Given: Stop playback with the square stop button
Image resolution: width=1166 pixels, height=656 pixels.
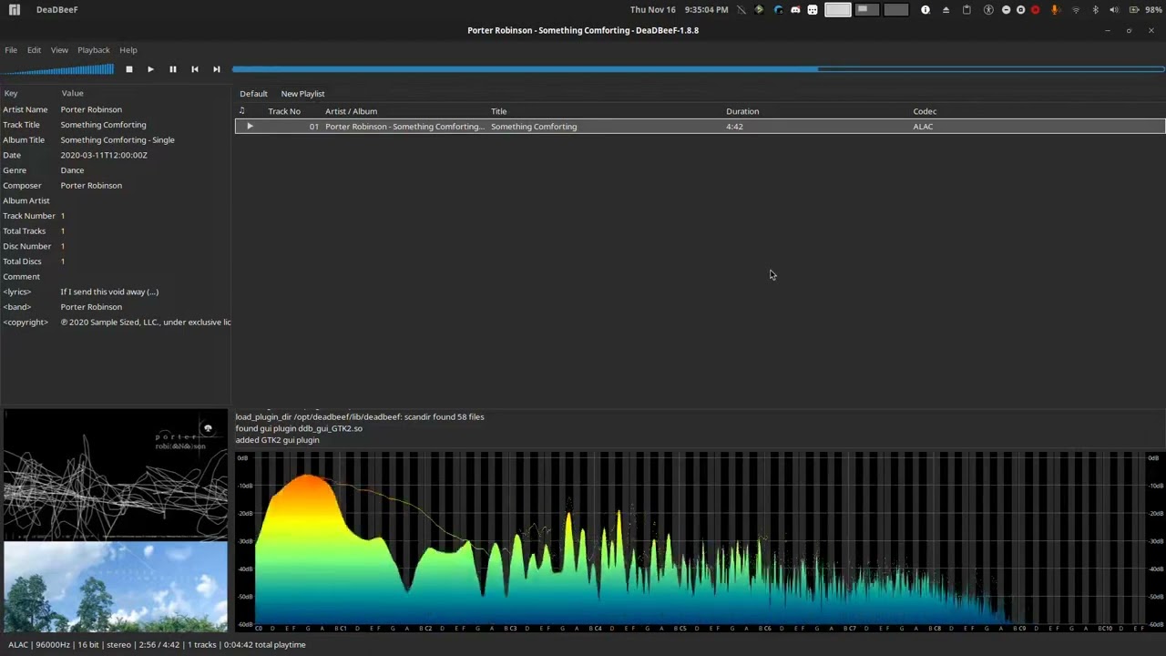Looking at the screenshot, I should click(129, 69).
